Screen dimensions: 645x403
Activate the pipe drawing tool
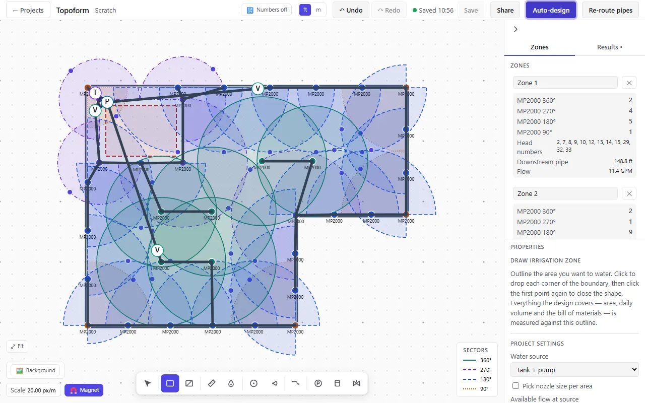(295, 383)
